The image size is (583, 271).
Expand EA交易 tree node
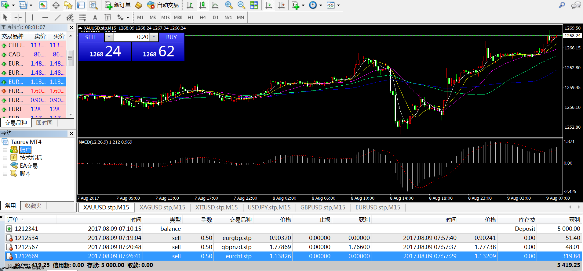(x=5, y=166)
